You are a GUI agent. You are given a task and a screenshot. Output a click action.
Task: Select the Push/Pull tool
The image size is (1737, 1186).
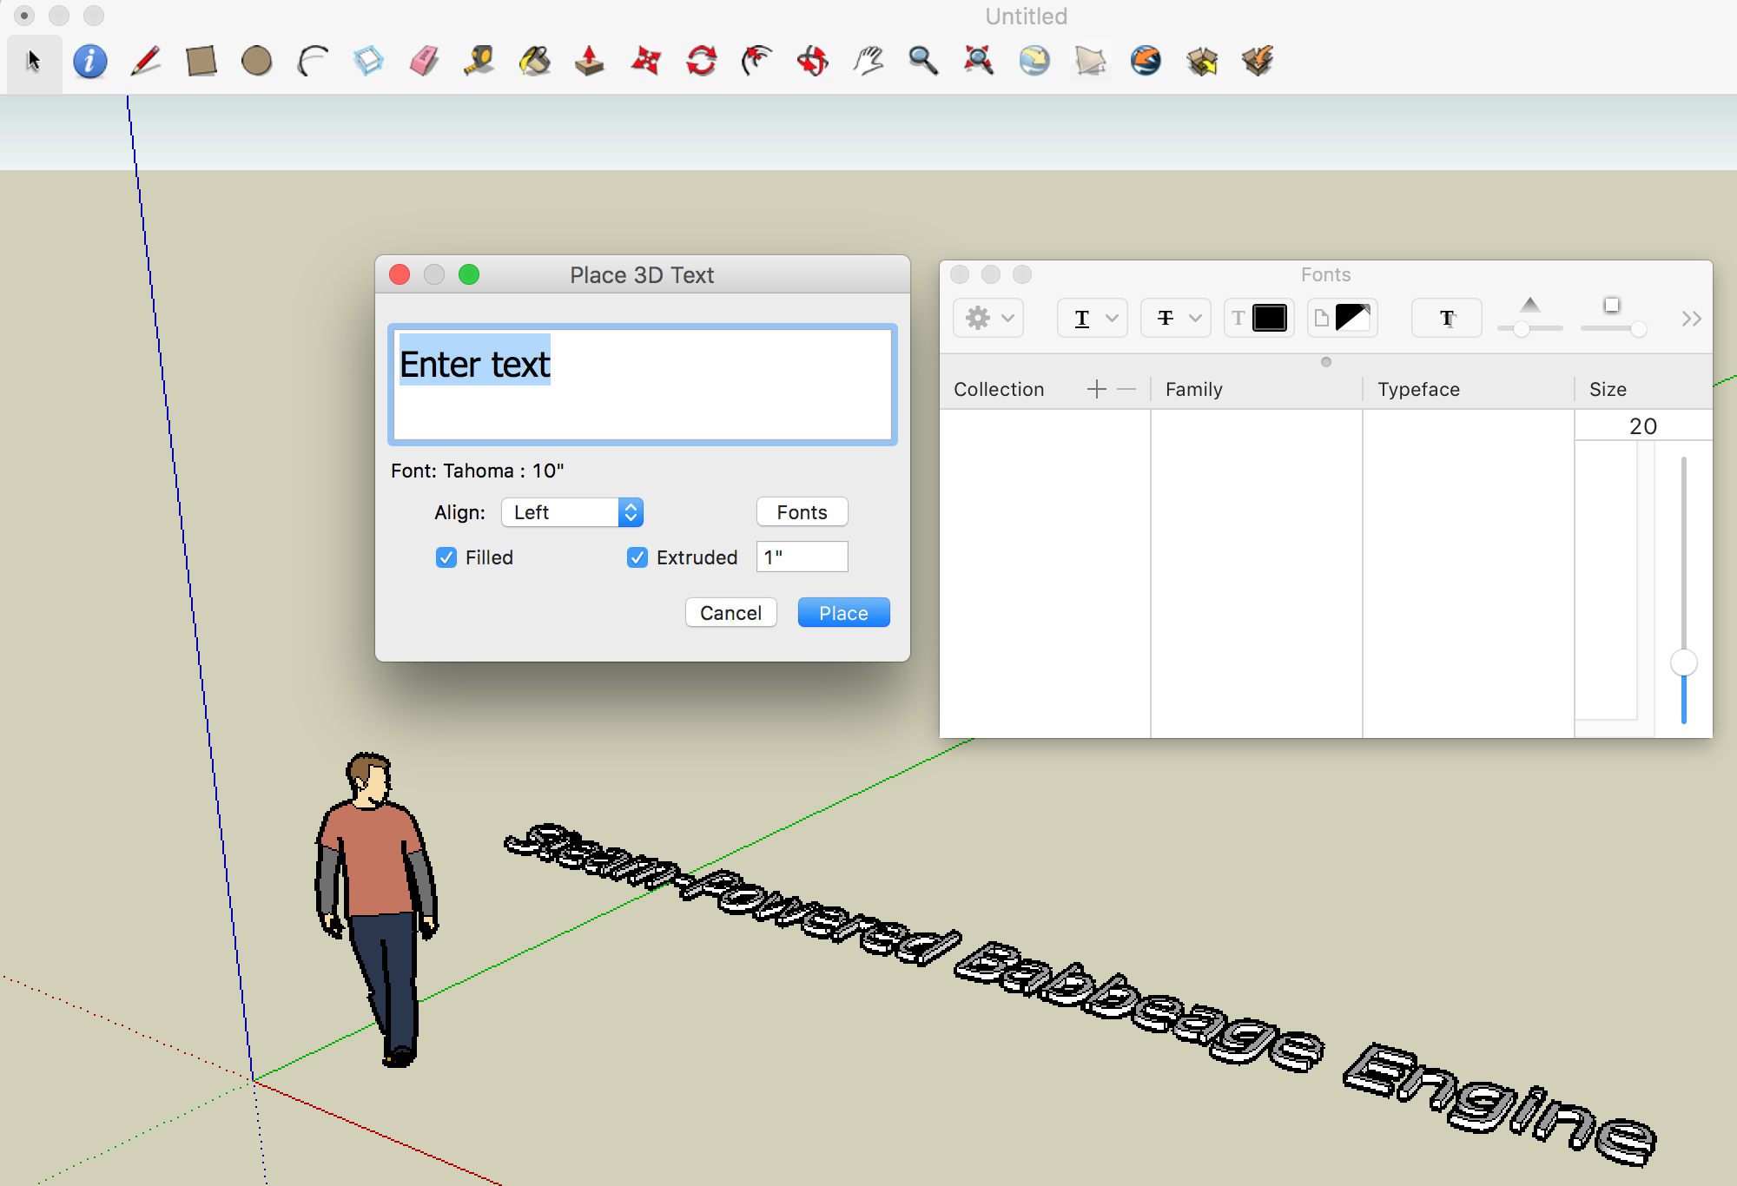click(x=590, y=61)
